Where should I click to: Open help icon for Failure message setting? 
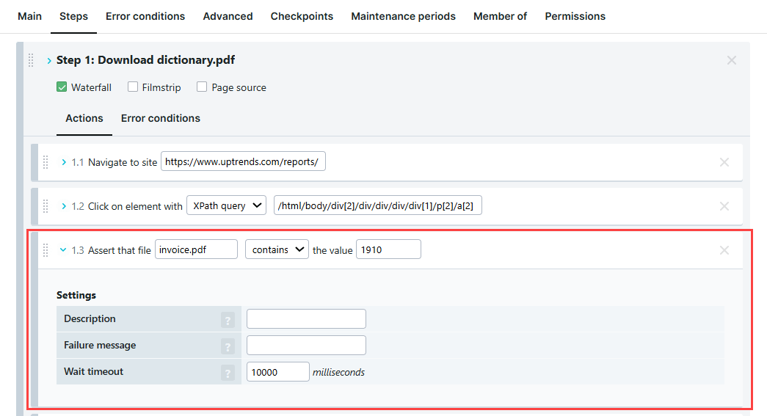[228, 346]
